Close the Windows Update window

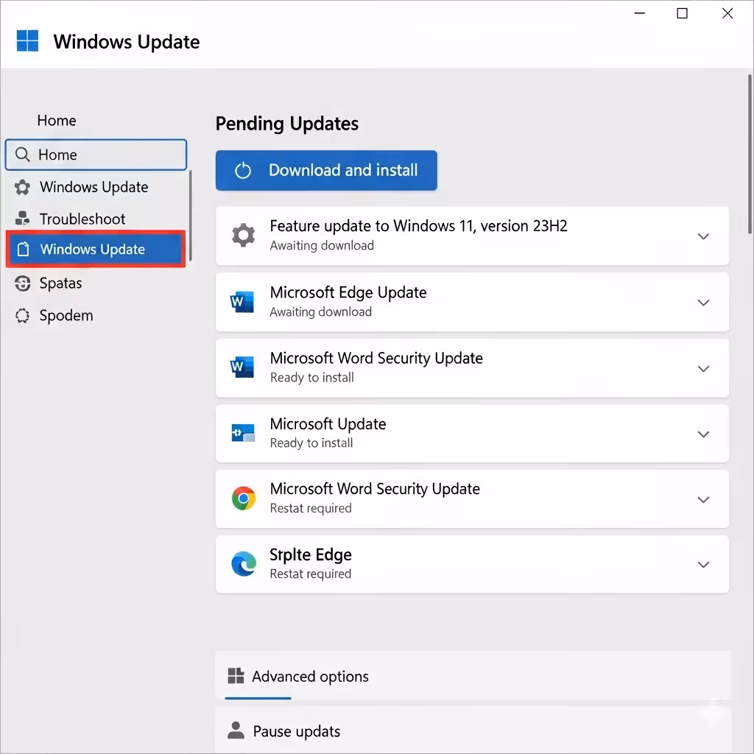(x=727, y=13)
